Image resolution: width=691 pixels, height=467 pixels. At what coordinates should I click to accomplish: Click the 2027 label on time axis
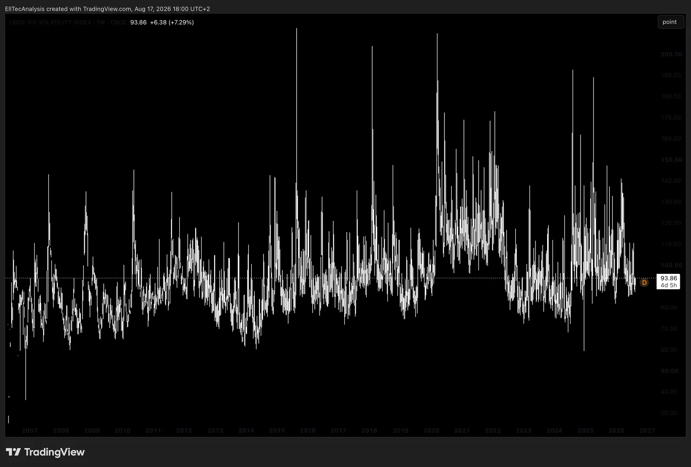(x=647, y=430)
